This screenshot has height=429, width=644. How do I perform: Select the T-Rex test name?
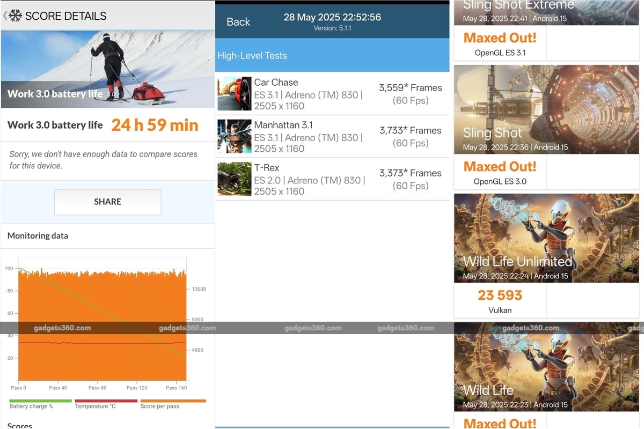point(267,168)
